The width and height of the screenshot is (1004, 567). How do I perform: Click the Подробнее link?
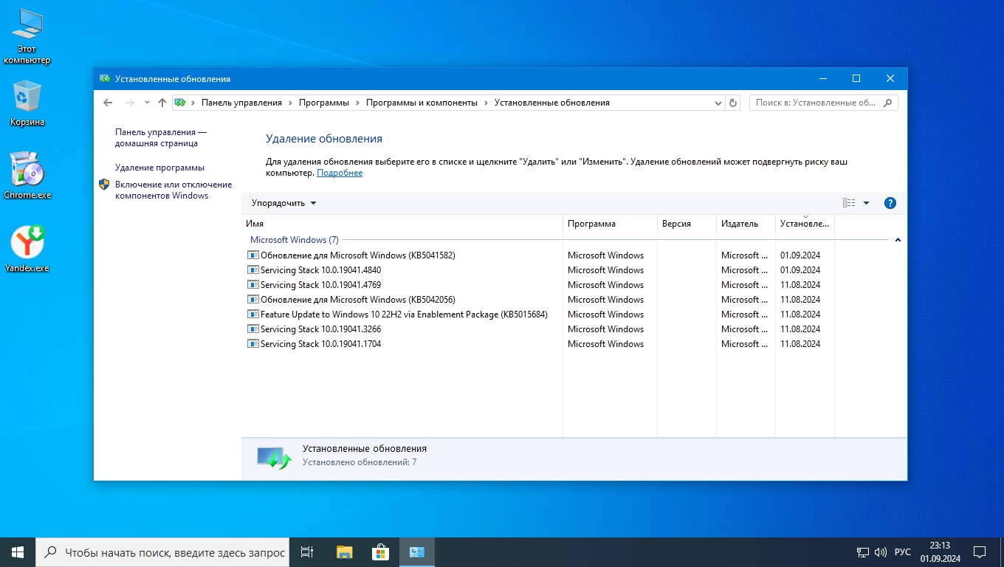click(340, 173)
